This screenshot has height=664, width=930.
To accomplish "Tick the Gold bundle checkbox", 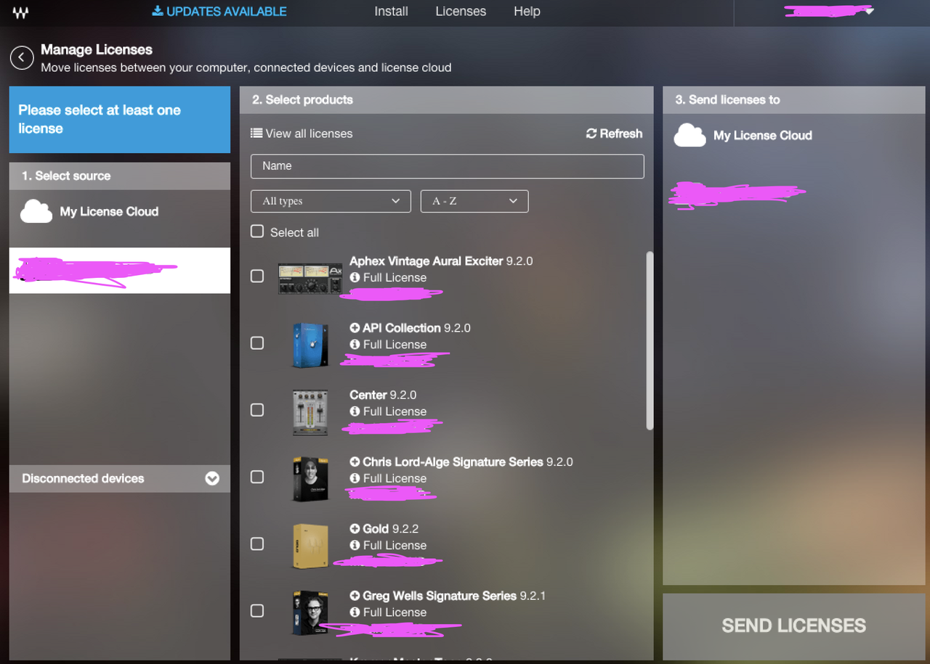I will point(257,544).
